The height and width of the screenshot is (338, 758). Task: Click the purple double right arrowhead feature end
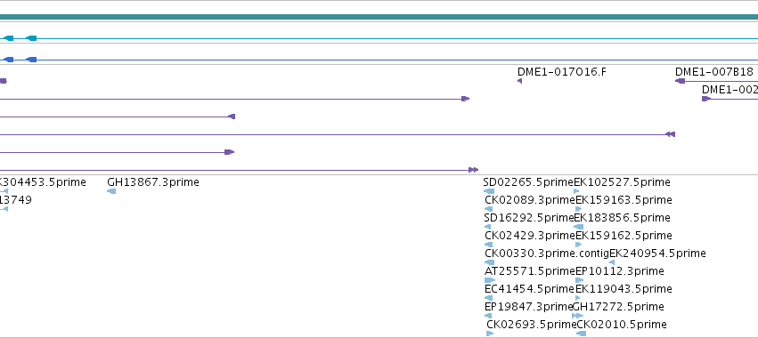[x=473, y=170]
